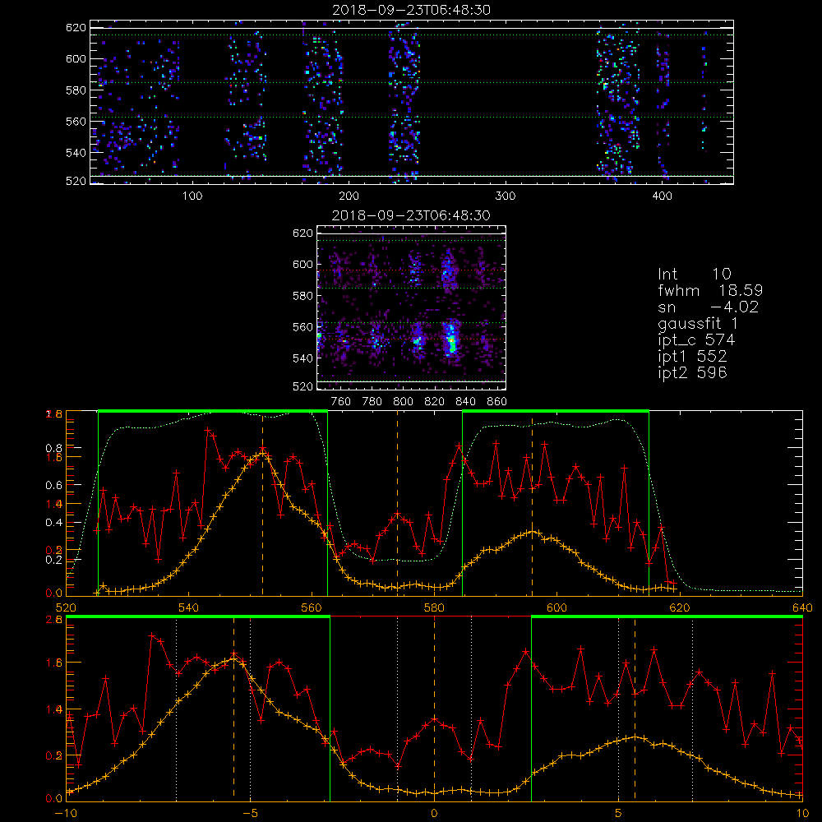This screenshot has height=822, width=822.
Task: Click the 'ipt2 596' text
Action: click(692, 372)
